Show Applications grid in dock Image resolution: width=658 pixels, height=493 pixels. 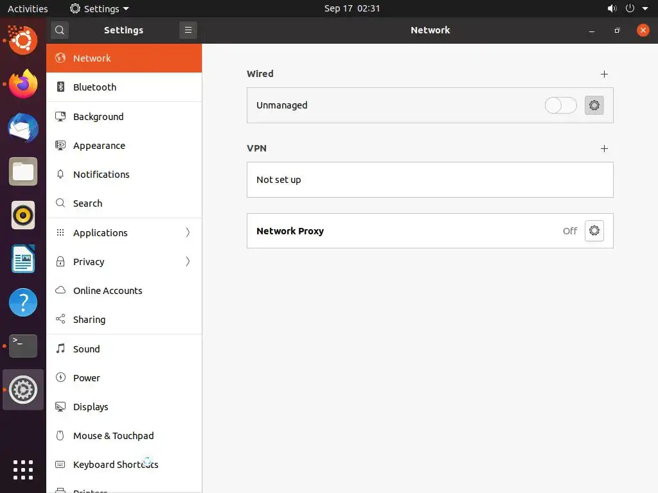click(23, 470)
